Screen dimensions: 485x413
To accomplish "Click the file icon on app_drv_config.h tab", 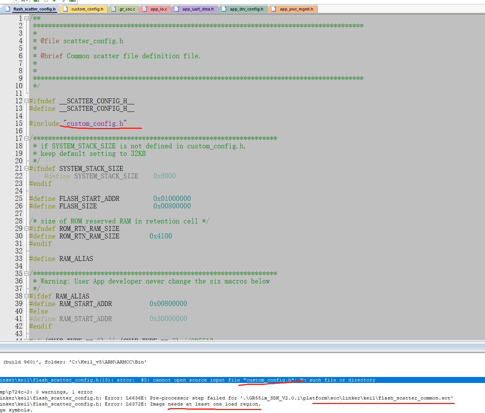I will [224, 9].
